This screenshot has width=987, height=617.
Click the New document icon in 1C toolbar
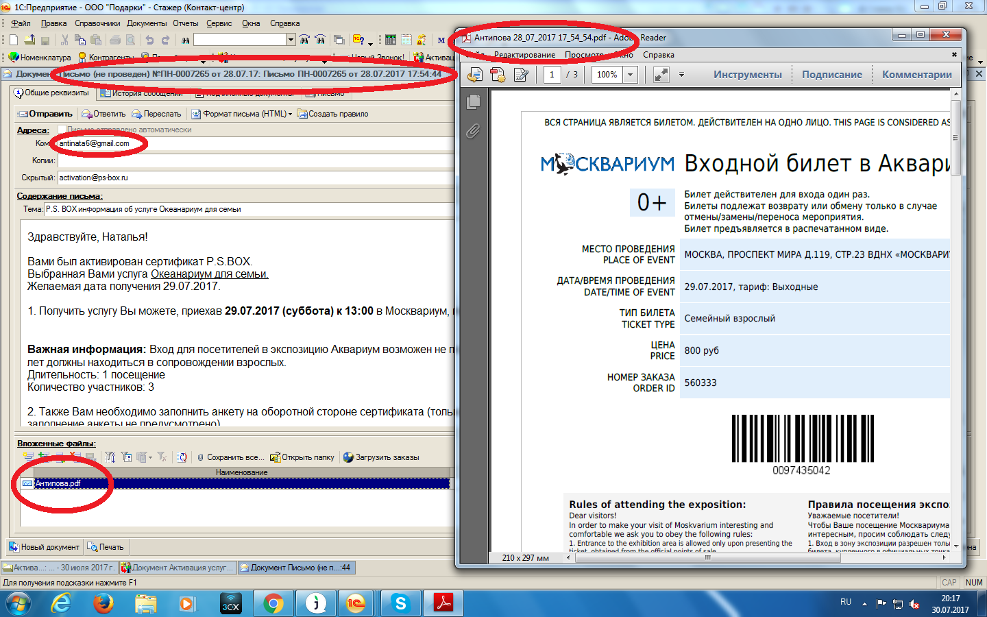(14, 40)
